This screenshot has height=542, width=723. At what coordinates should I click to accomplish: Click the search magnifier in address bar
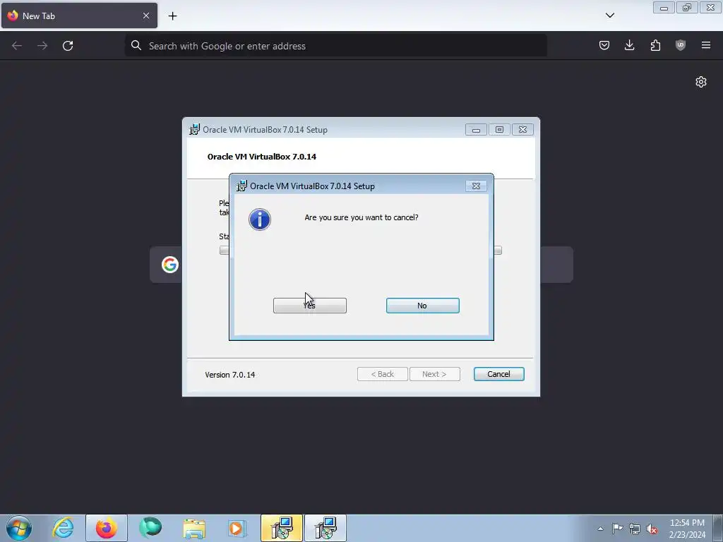(x=136, y=45)
